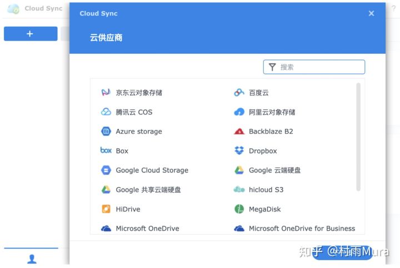Select Microsoft OneDrive for Business
The height and width of the screenshot is (268, 400).
click(x=302, y=229)
